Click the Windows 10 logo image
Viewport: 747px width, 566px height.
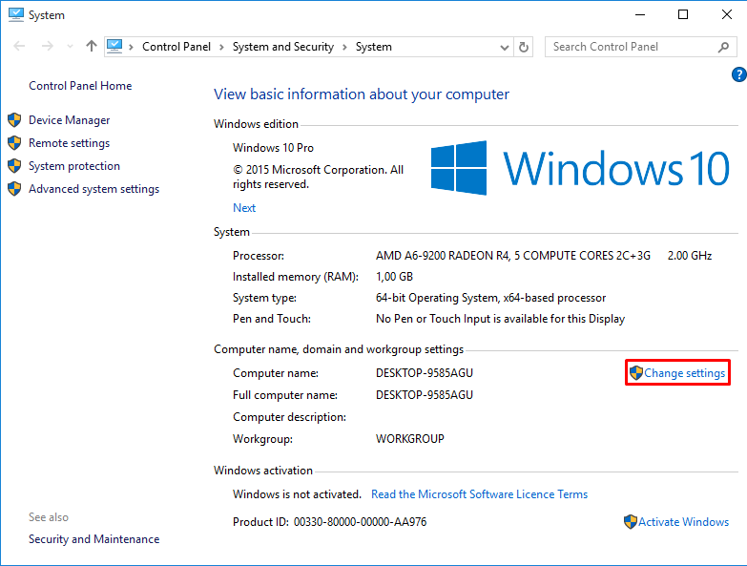tap(580, 168)
